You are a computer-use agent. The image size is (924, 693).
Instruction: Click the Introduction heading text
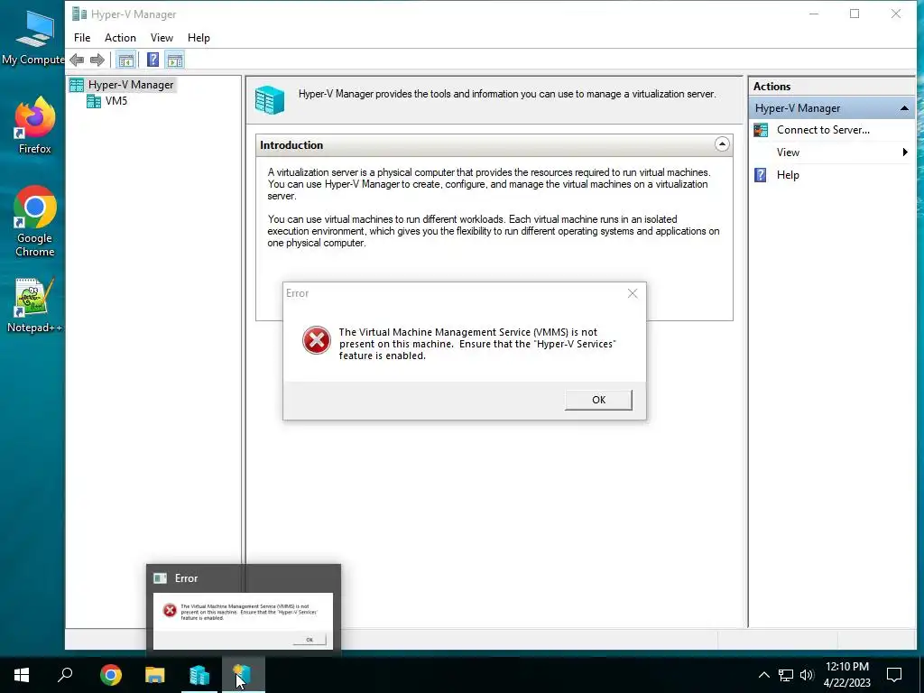pos(291,145)
